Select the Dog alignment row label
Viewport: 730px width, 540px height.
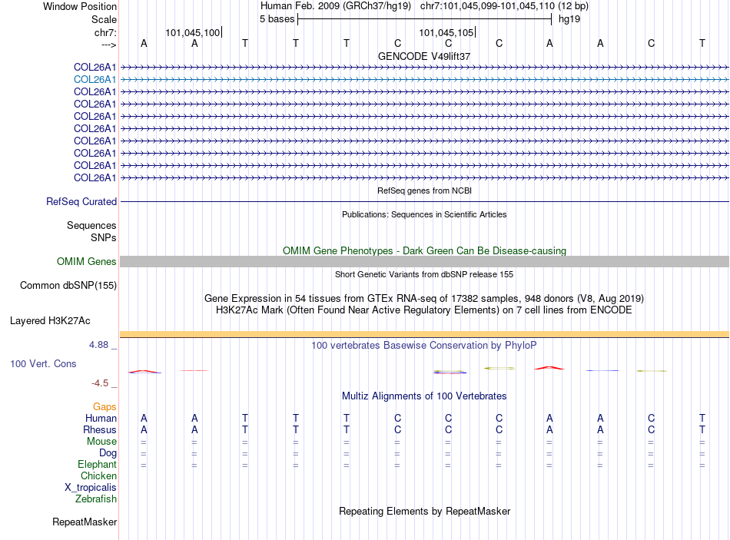coord(108,453)
